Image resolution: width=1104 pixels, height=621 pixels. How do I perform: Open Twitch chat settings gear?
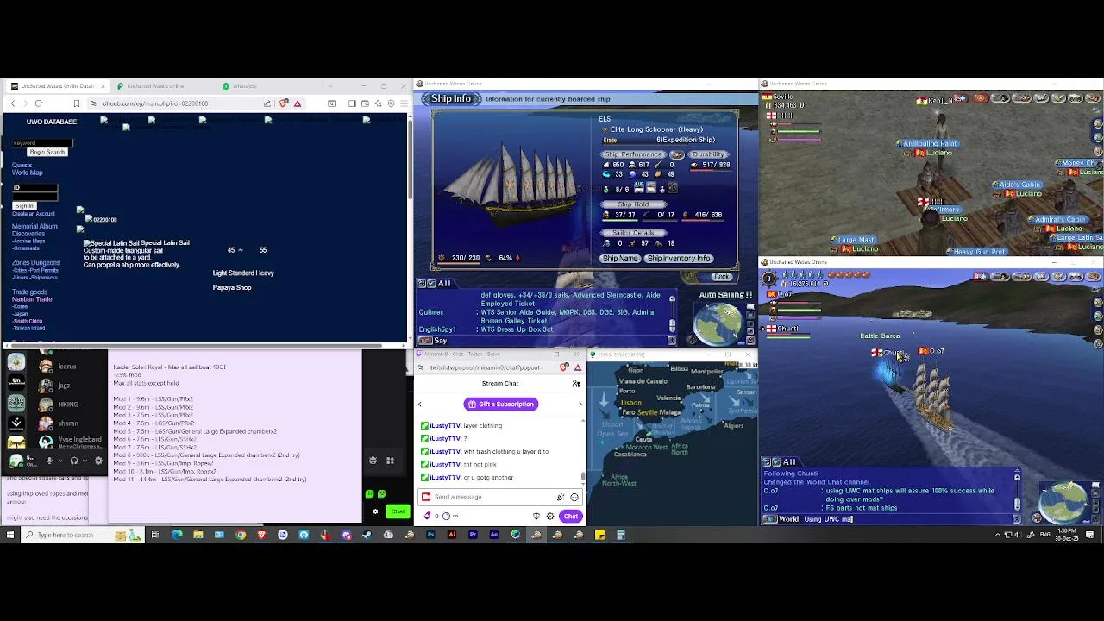549,516
